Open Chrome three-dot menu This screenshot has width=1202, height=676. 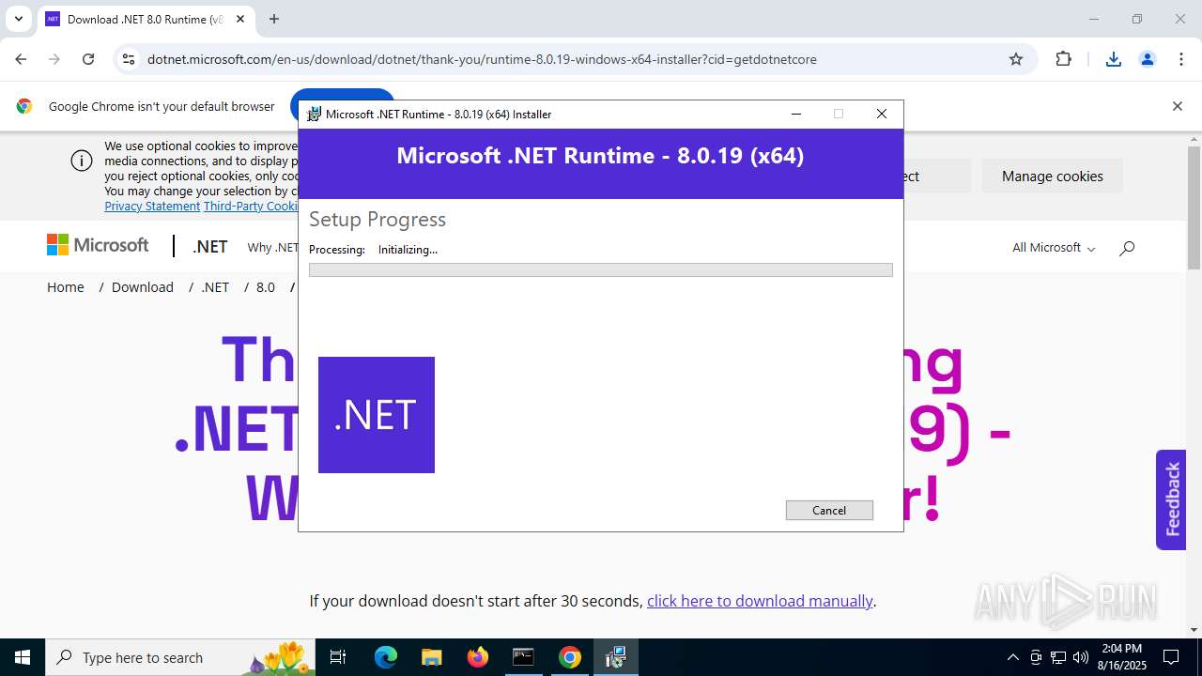click(1181, 59)
